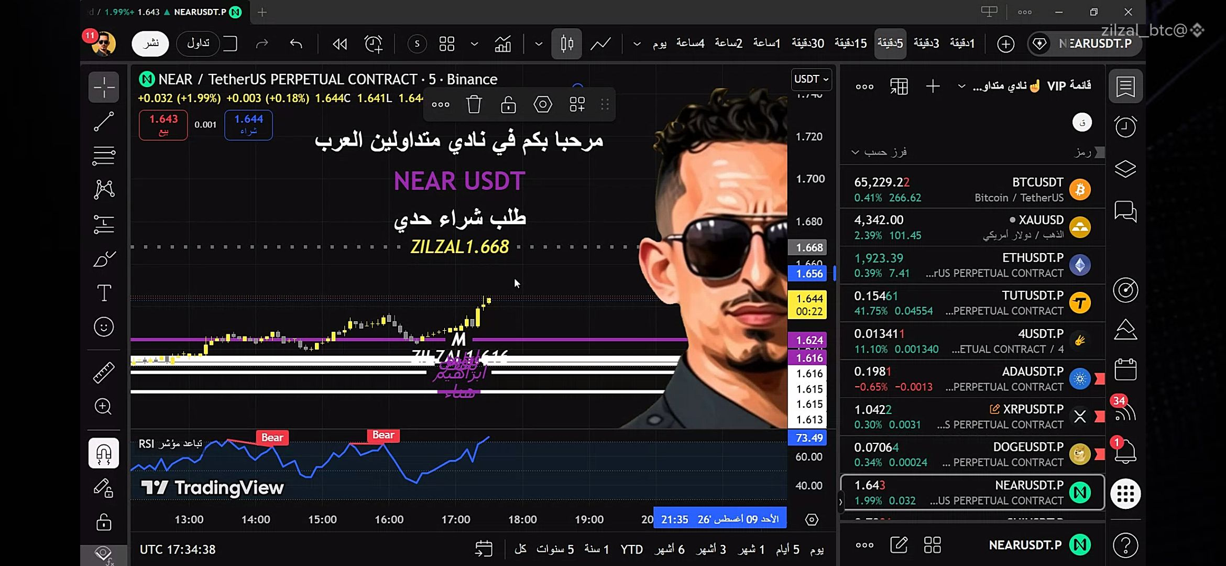1226x566 pixels.
Task: Open bar replay mode
Action: [340, 43]
